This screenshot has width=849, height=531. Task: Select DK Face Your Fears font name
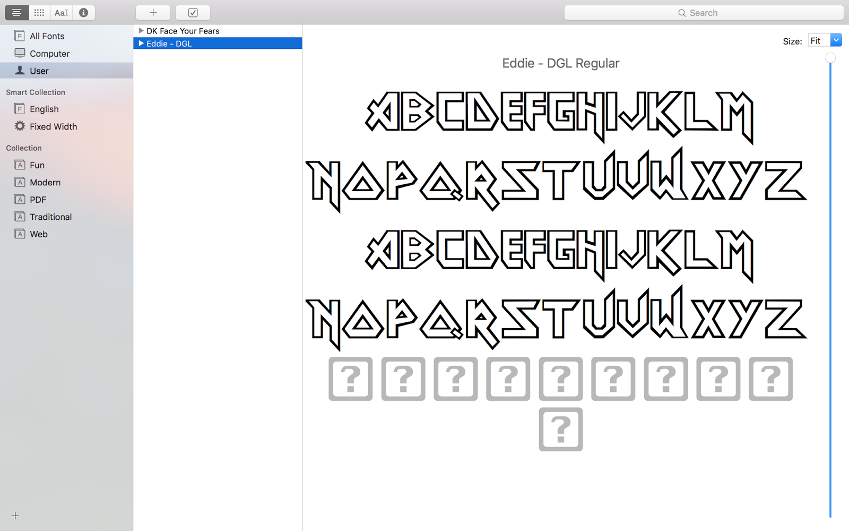coord(183,31)
